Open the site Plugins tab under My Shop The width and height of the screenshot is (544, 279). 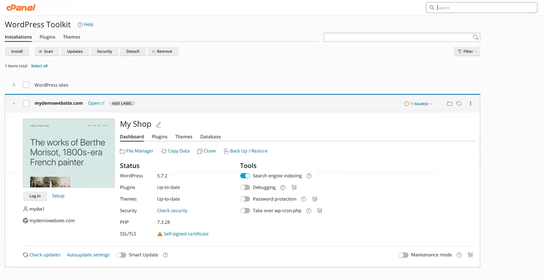coord(160,137)
